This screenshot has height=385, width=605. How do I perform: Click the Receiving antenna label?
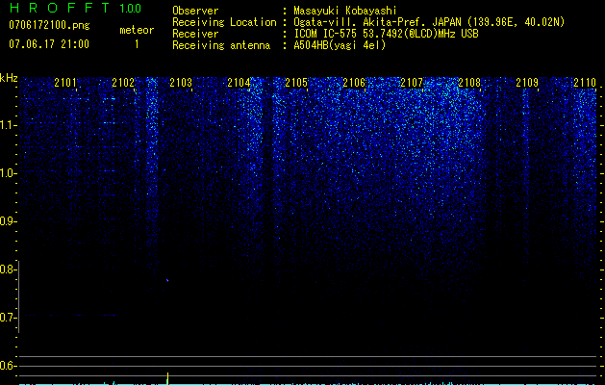pos(221,45)
